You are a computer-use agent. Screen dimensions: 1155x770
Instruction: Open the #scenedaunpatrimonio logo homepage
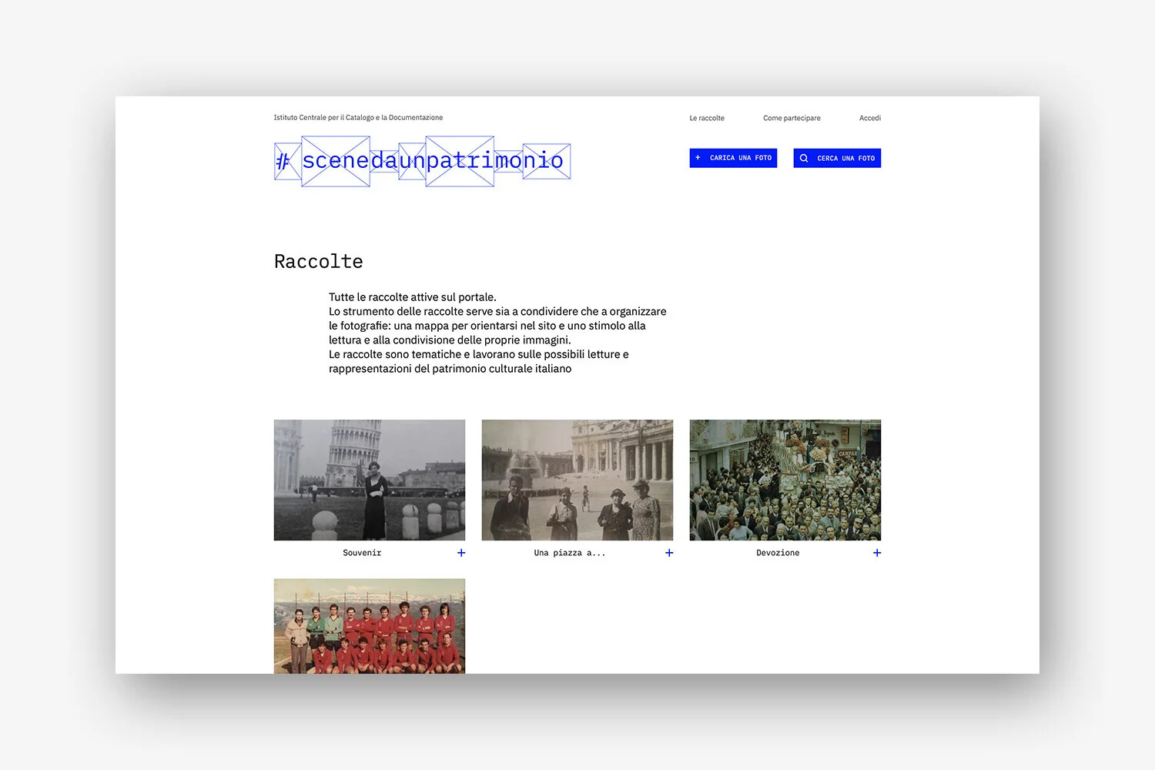coord(422,161)
